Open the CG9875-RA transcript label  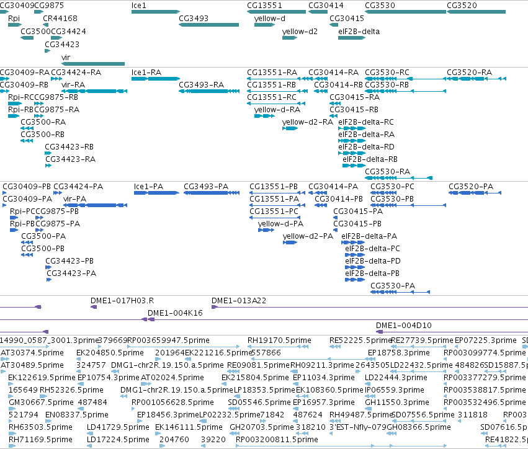(56, 110)
